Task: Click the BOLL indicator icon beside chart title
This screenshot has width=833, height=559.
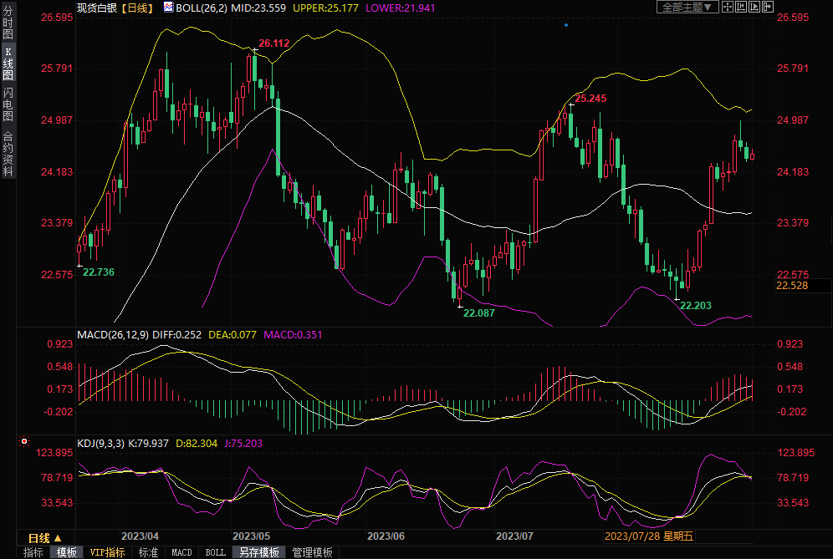Action: click(x=168, y=8)
